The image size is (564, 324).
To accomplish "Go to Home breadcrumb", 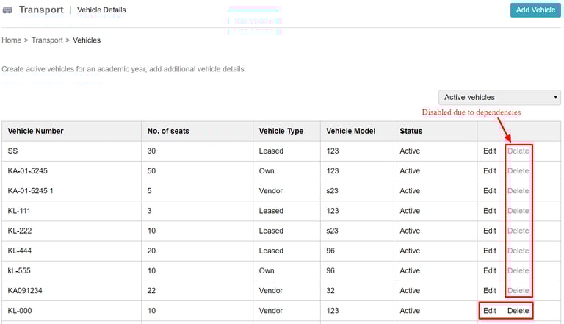I will tap(12, 40).
